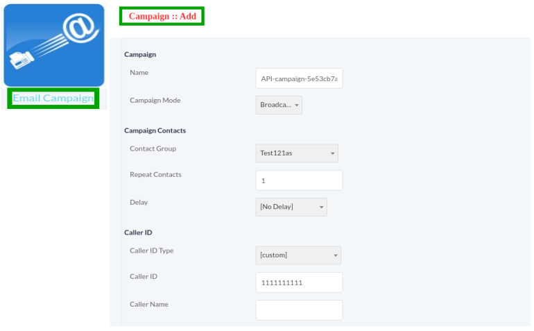Screen dimensions: 534x331
Task: Expand the Caller ID Type custom dropdown
Action: tap(298, 255)
